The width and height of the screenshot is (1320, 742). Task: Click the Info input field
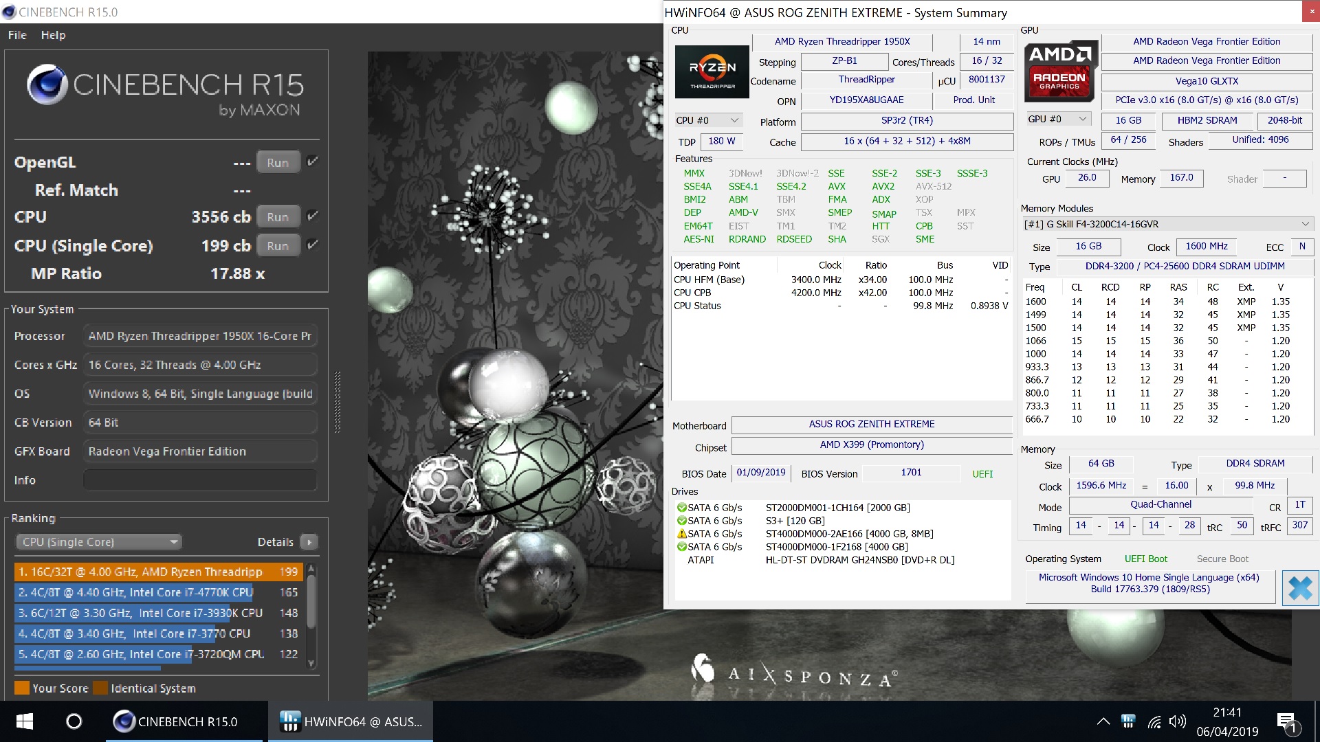[x=200, y=480]
